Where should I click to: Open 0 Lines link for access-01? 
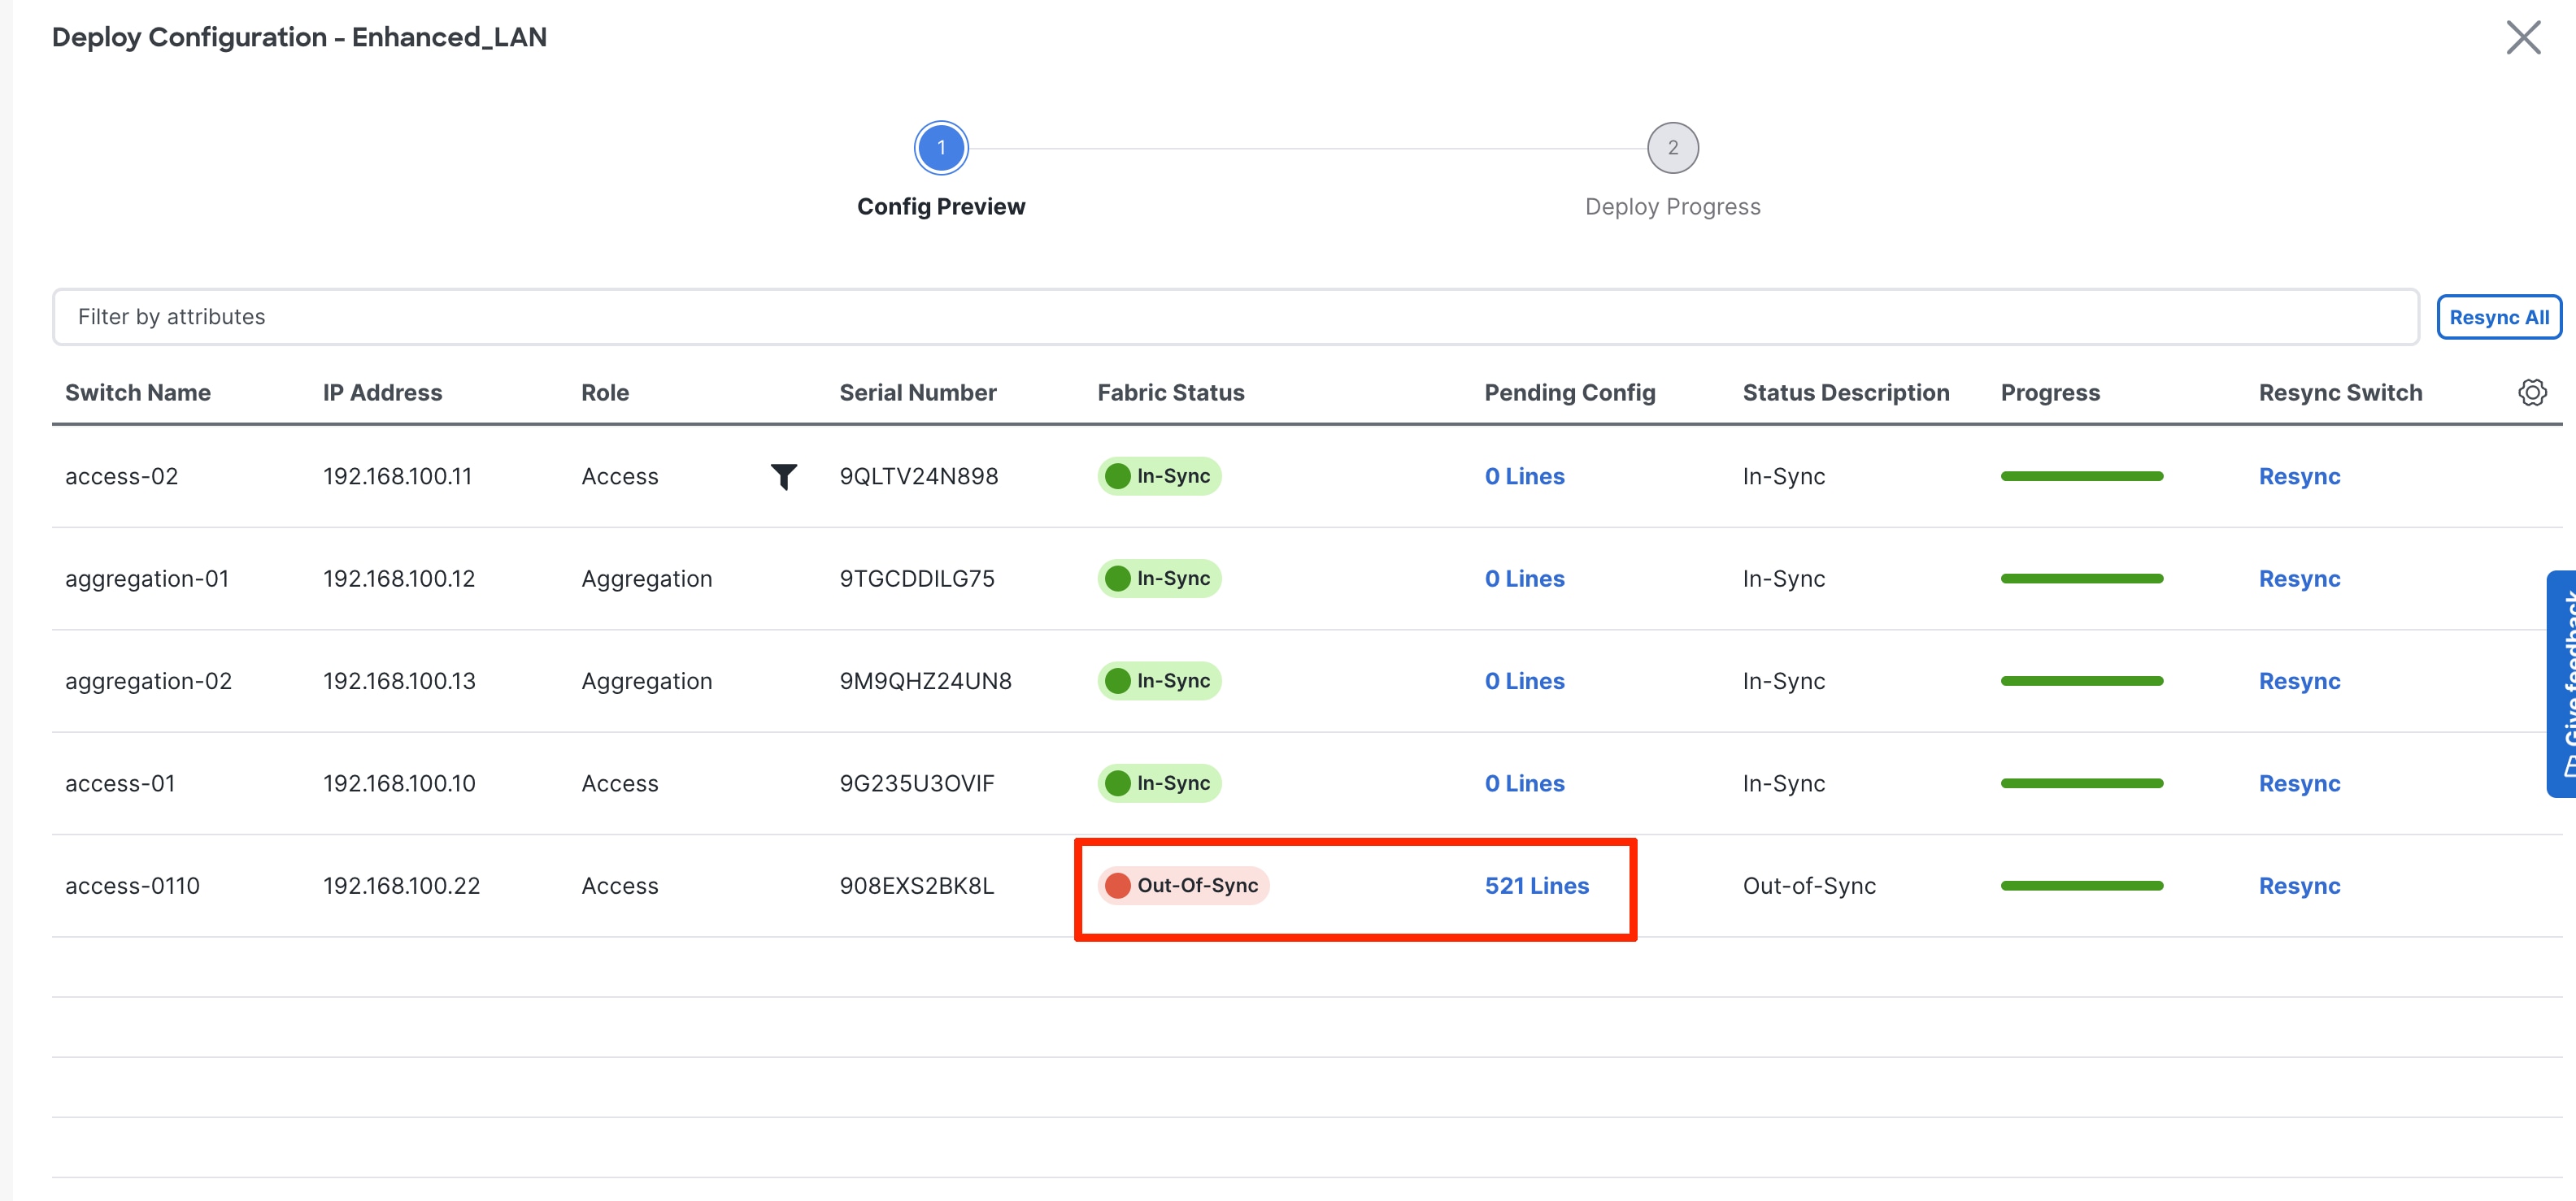(1524, 783)
